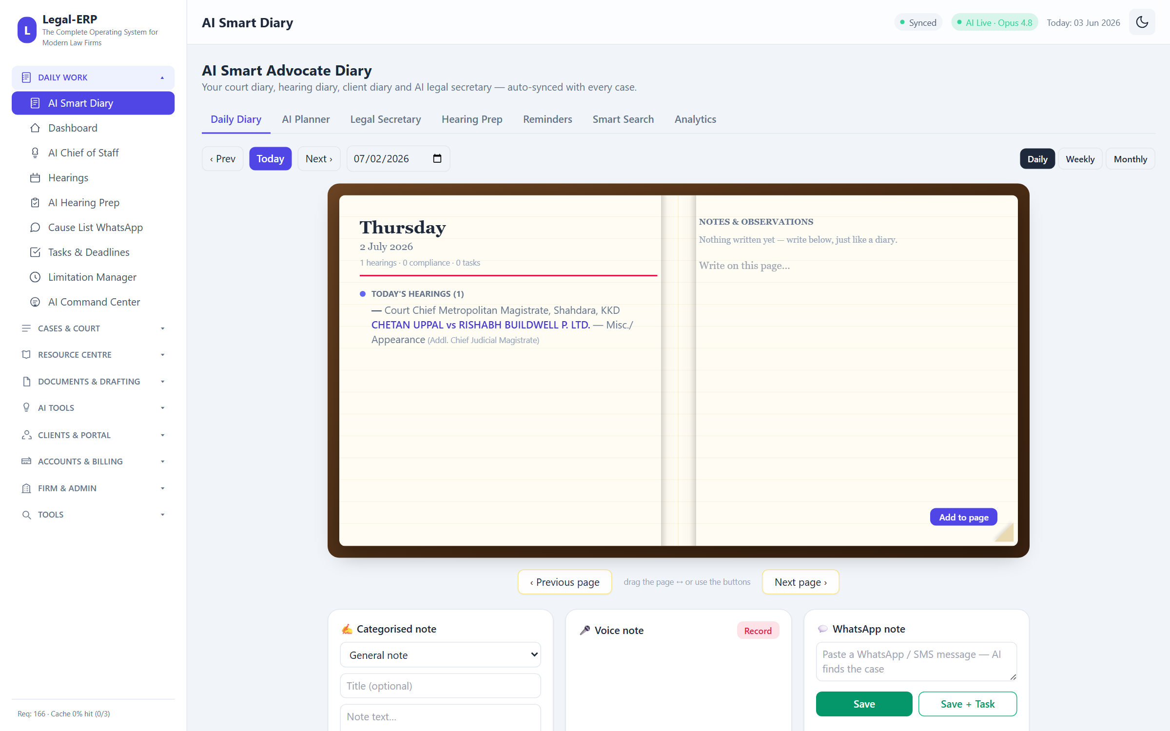Click the Voice note microphone icon
1170x731 pixels.
(585, 630)
